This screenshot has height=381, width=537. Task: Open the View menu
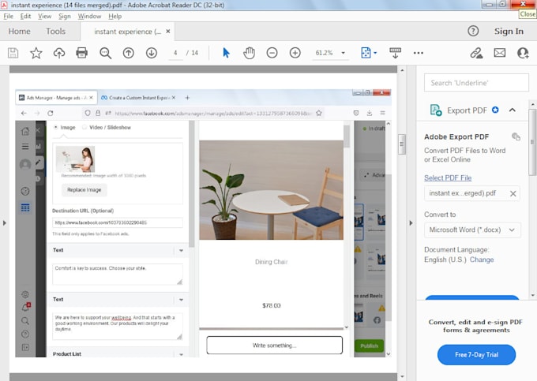pyautogui.click(x=44, y=16)
